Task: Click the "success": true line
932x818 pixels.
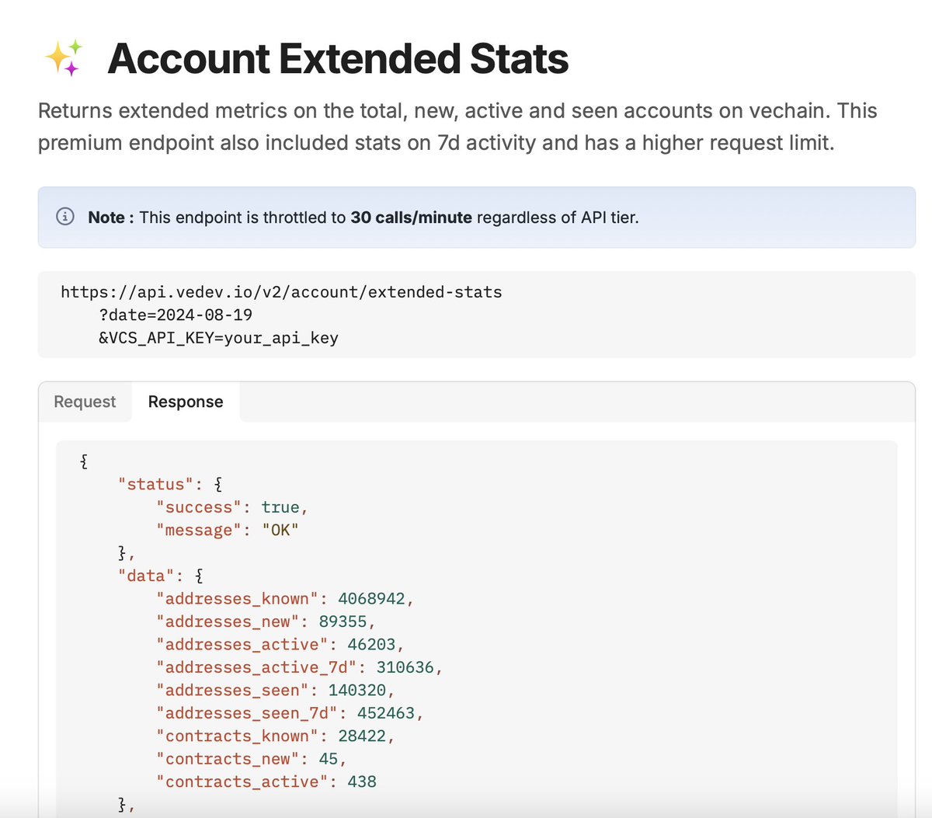Action: 232,507
